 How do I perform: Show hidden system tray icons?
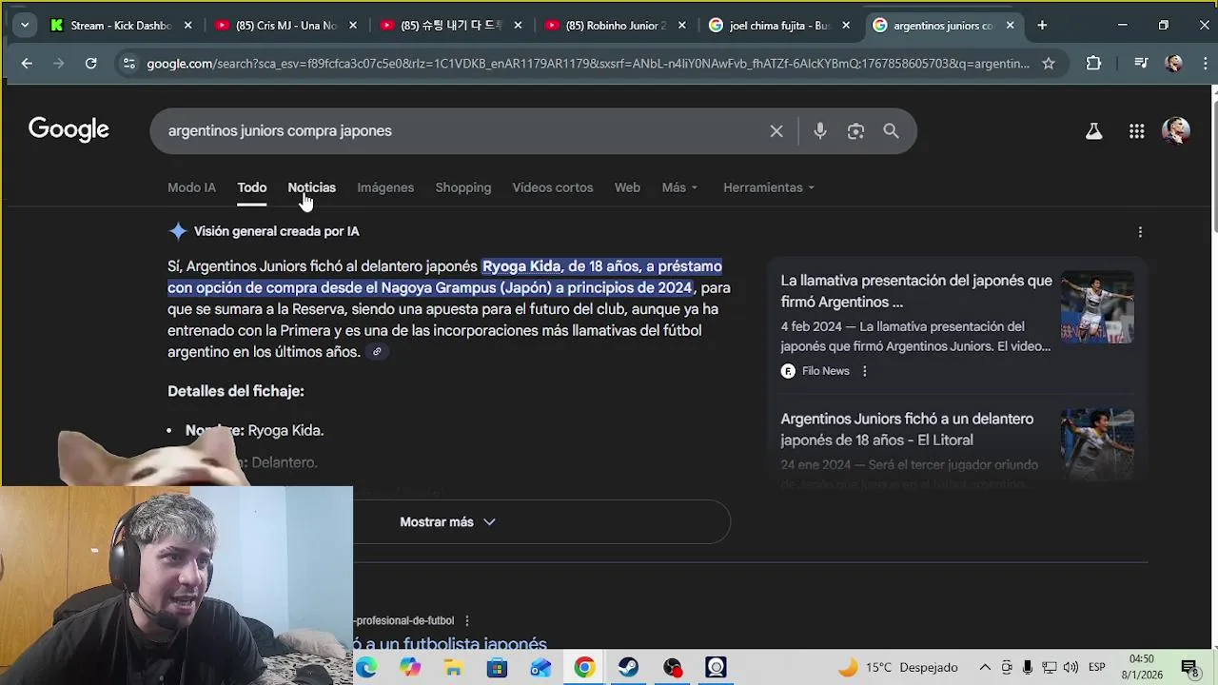tap(985, 668)
